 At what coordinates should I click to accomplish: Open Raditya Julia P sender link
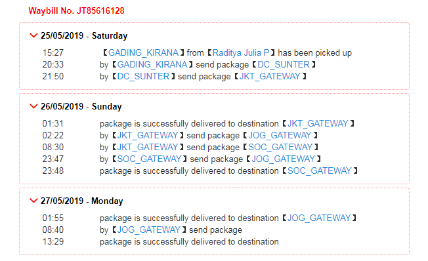(x=241, y=52)
